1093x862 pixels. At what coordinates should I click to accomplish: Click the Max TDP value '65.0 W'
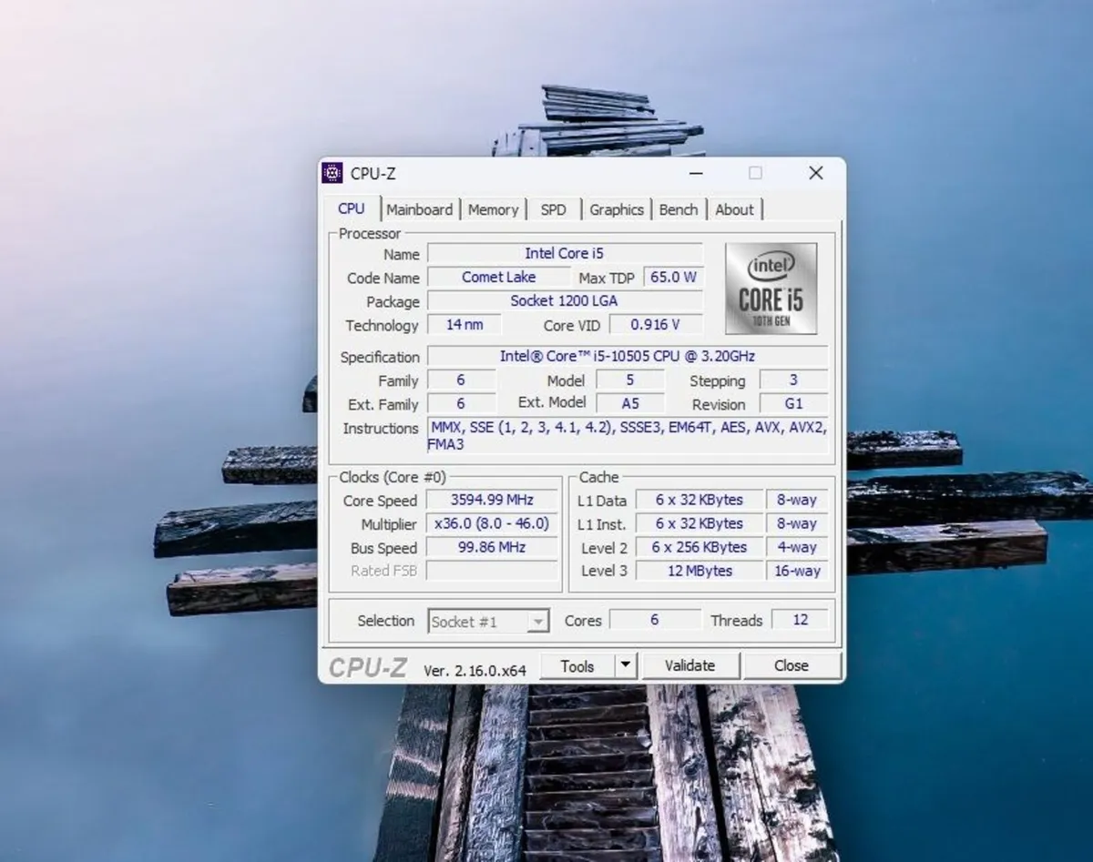tap(673, 278)
